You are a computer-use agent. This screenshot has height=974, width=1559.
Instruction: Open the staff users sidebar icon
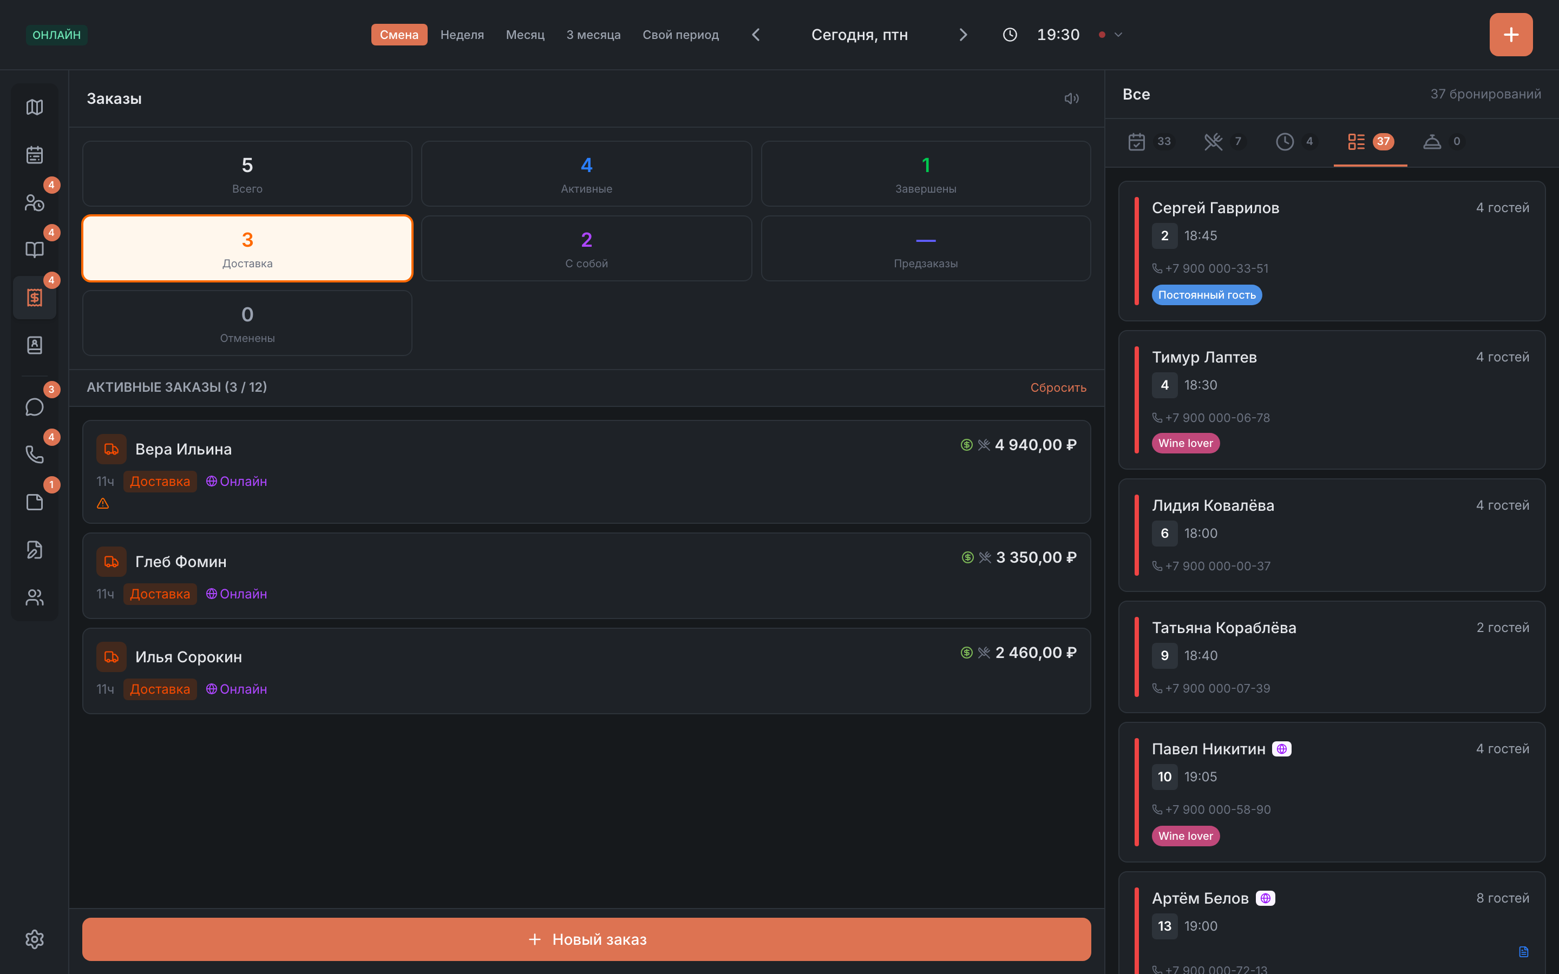34,598
